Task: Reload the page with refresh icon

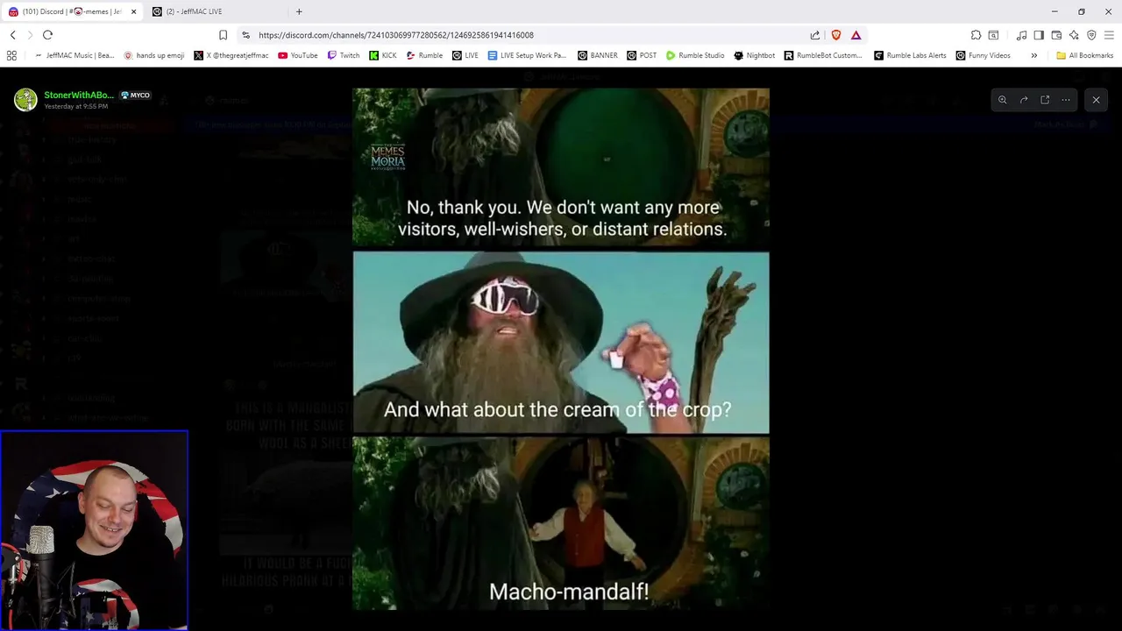Action: pyautogui.click(x=47, y=35)
